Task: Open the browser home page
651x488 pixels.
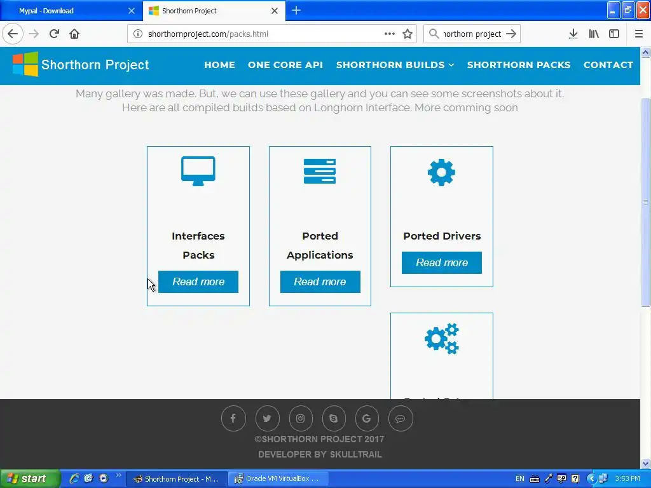Action: click(x=74, y=34)
